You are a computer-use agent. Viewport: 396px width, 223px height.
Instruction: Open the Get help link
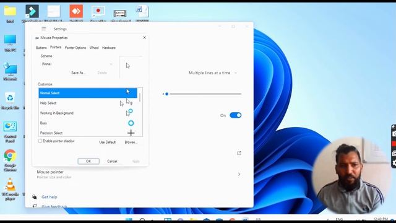49,197
